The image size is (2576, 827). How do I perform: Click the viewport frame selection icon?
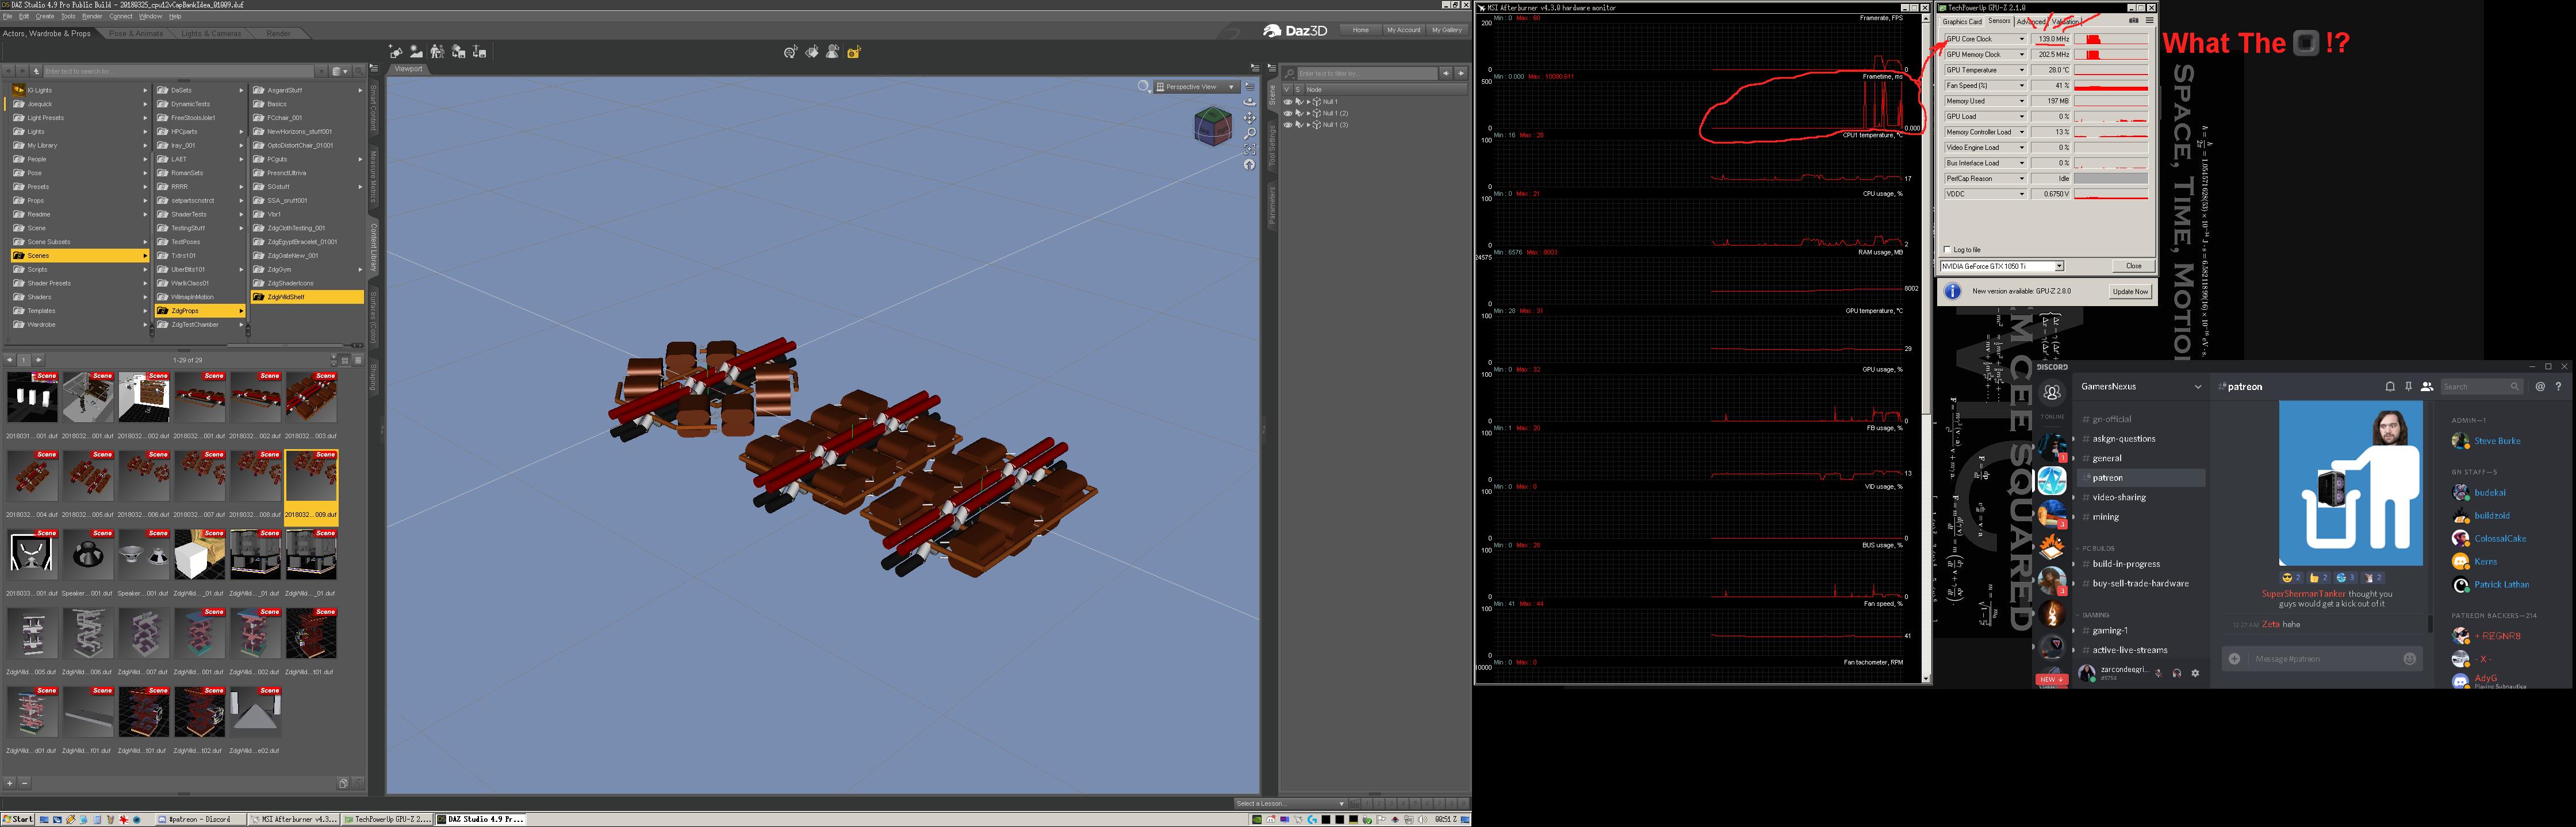[1249, 149]
